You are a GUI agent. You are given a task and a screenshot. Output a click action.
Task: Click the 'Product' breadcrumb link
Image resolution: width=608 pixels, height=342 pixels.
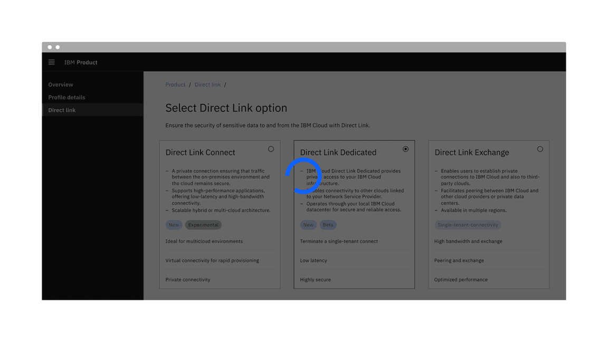pyautogui.click(x=175, y=84)
